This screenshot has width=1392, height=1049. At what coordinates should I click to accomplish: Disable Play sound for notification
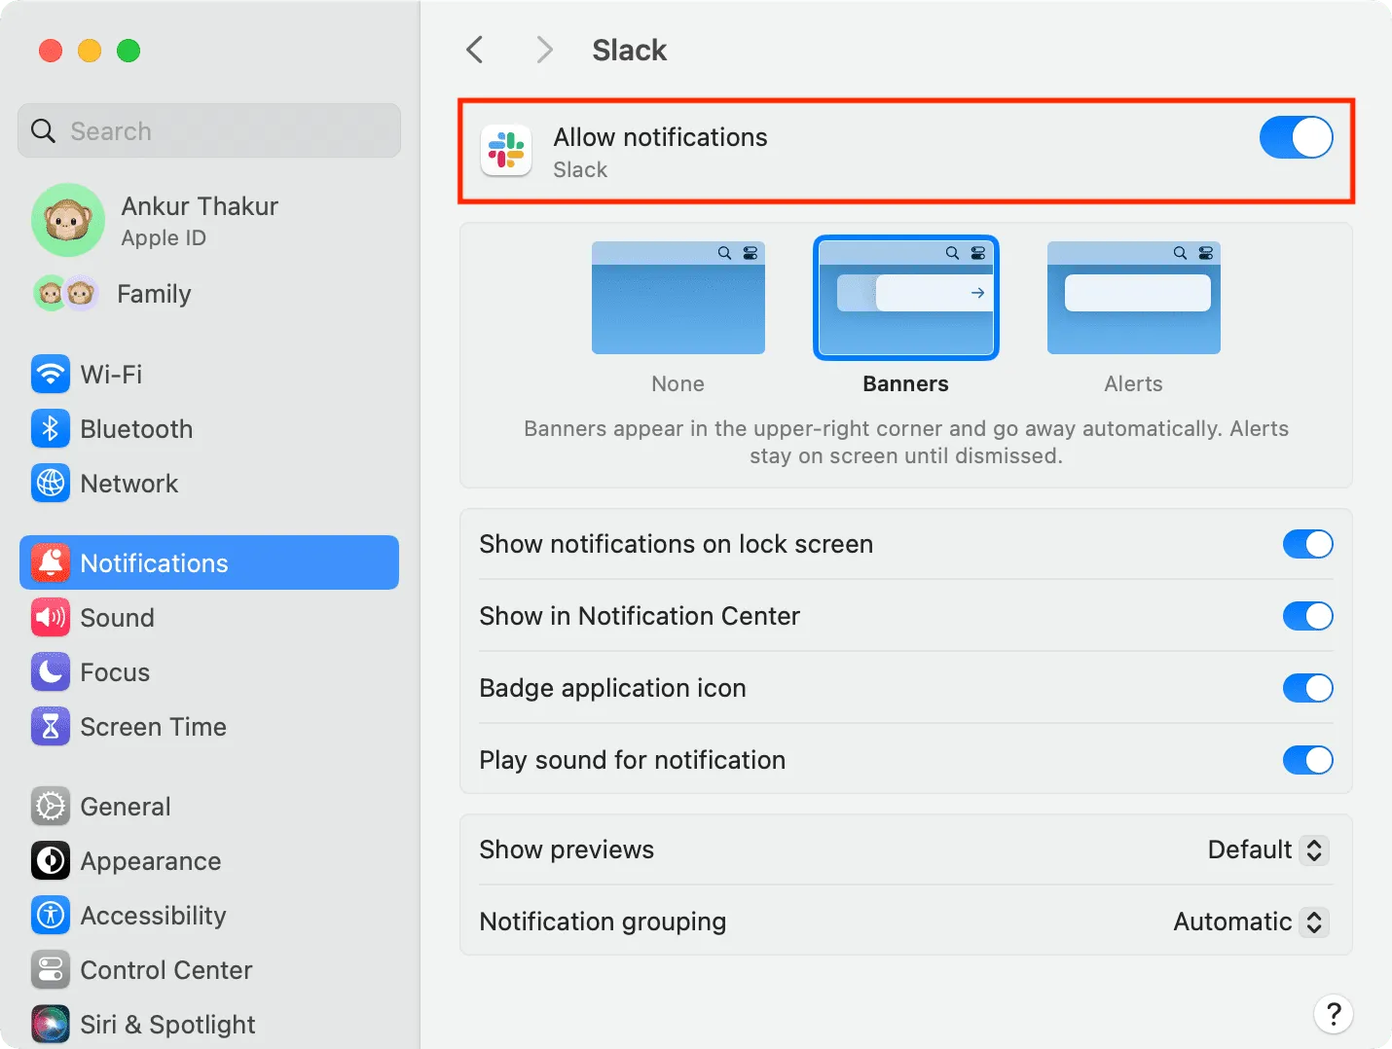pos(1308,760)
